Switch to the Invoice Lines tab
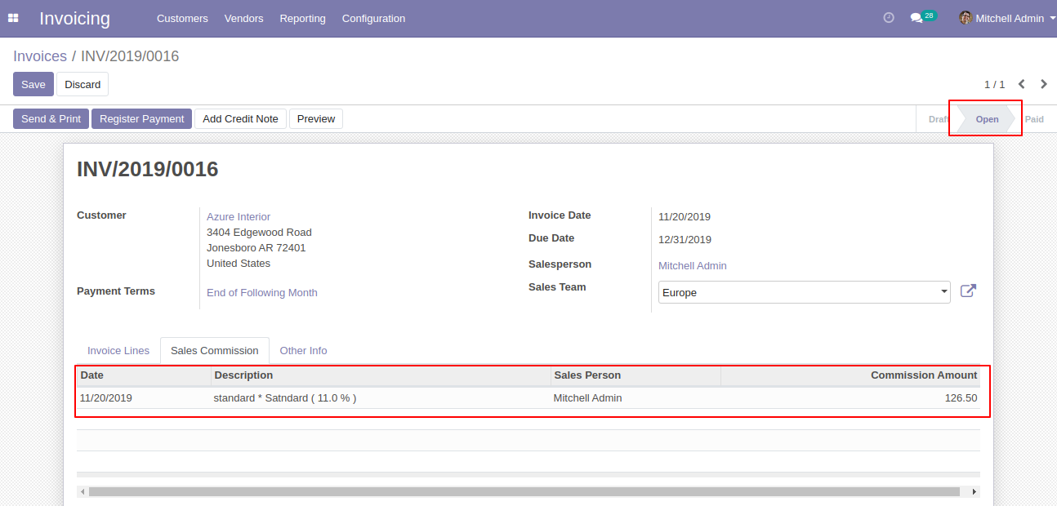The image size is (1057, 506). click(x=118, y=351)
